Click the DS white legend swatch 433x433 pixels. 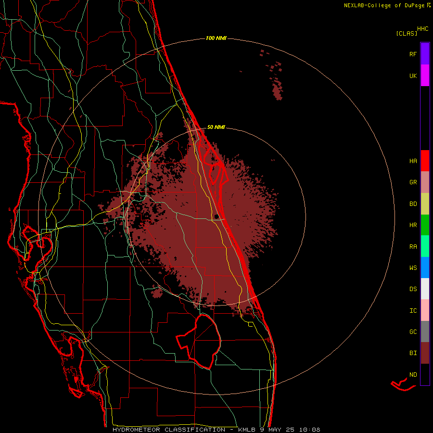[x=425, y=289]
